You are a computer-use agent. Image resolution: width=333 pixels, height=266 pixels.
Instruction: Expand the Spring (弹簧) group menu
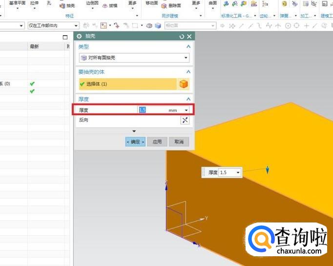point(295,16)
